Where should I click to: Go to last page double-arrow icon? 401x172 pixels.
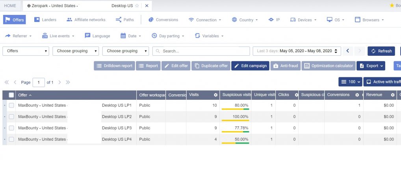click(x=68, y=82)
